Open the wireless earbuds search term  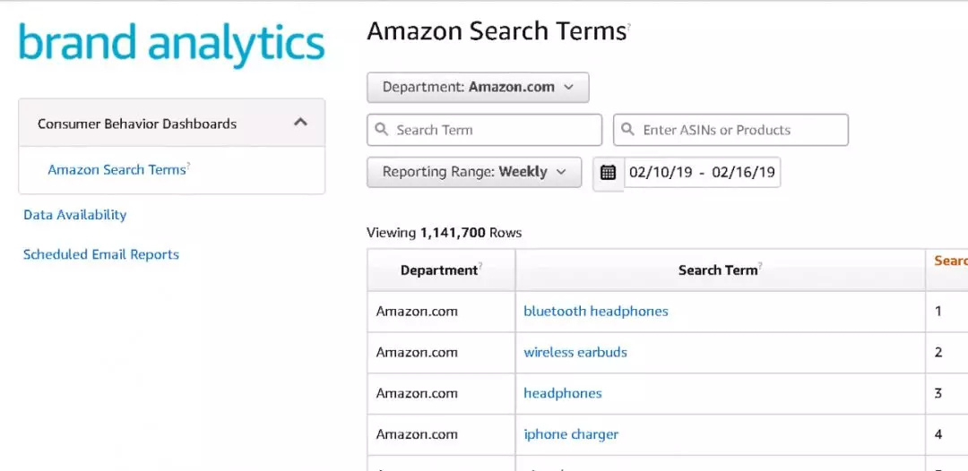[575, 353]
